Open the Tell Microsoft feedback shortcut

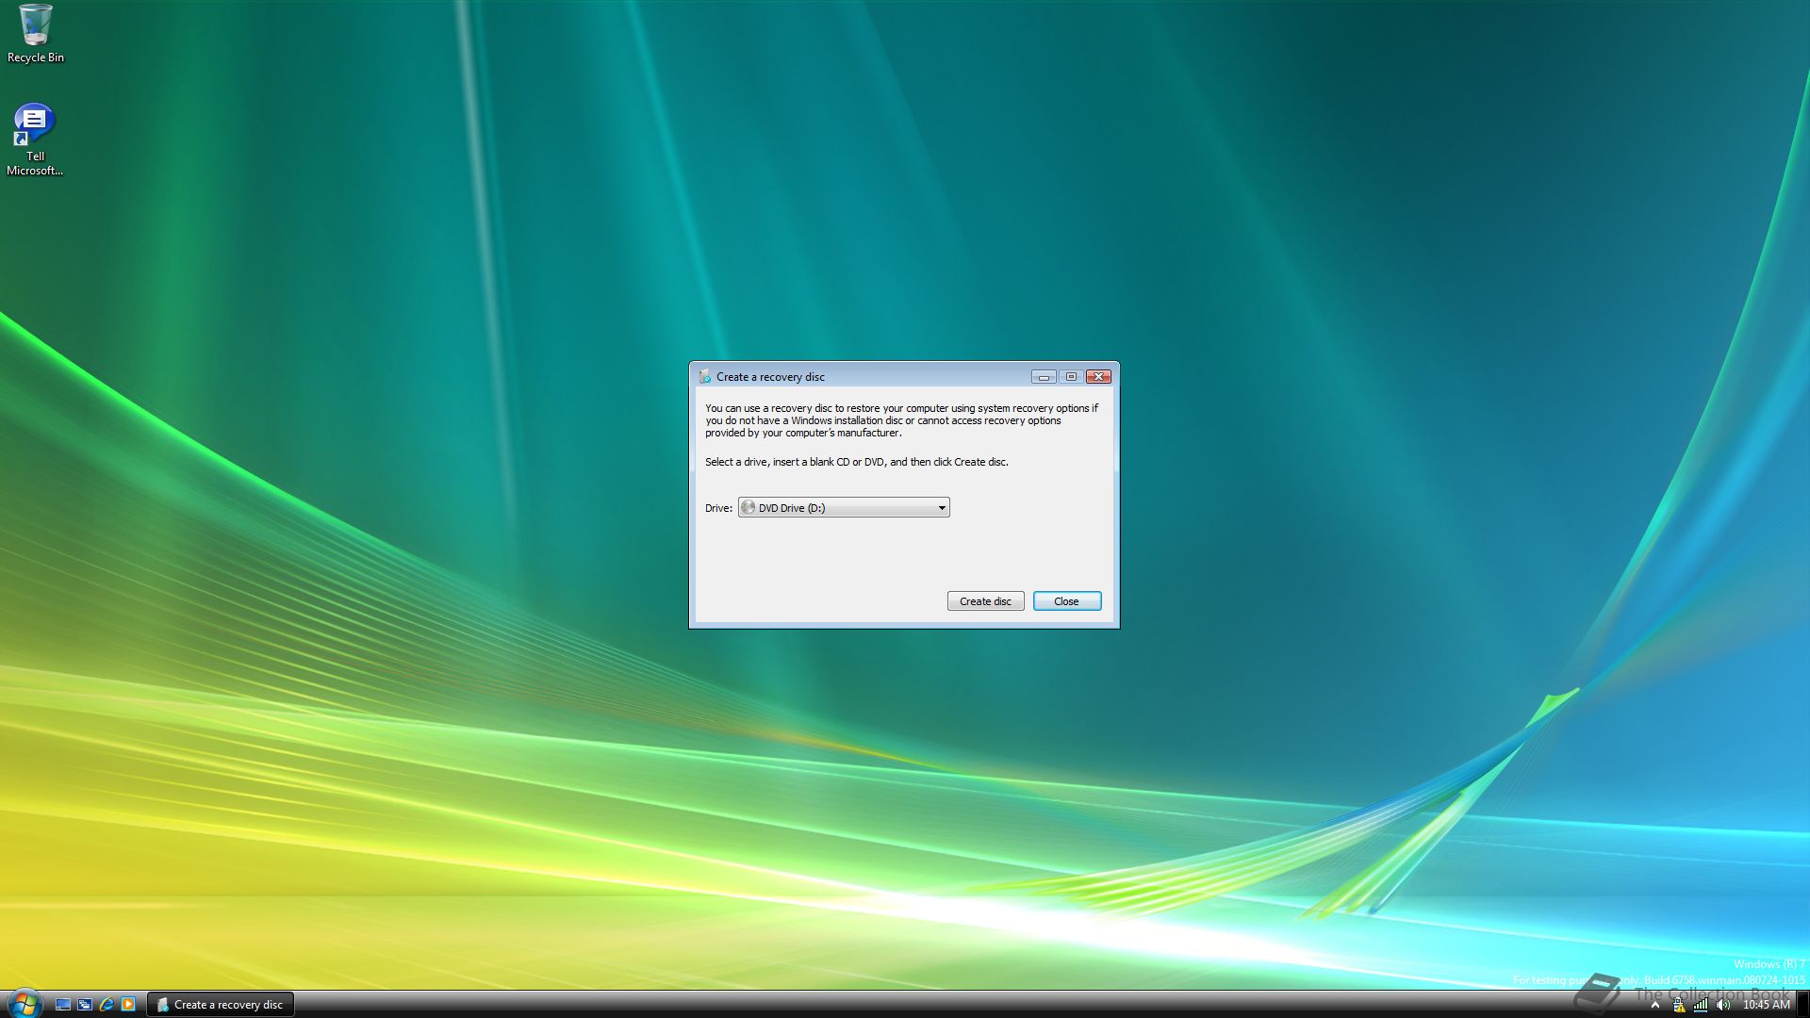click(x=35, y=139)
